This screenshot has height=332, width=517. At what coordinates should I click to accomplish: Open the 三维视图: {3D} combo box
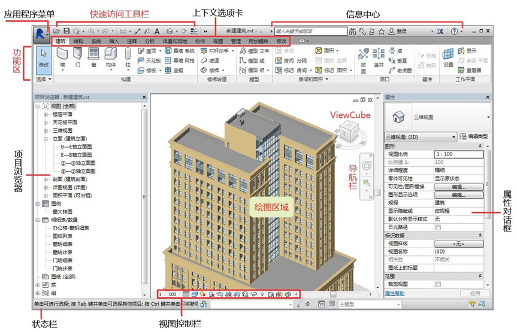pyautogui.click(x=421, y=136)
